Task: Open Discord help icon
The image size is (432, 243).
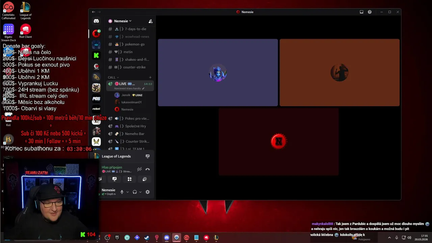Action: pos(370,12)
